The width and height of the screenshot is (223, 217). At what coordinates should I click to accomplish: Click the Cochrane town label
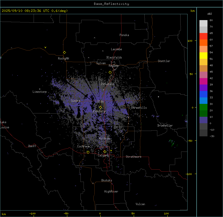[x=83, y=146]
